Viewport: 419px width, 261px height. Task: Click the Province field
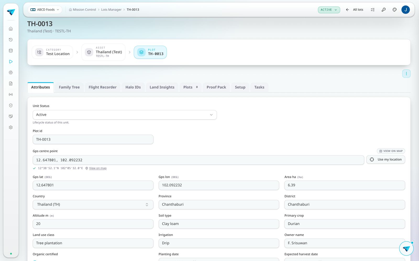(219, 205)
